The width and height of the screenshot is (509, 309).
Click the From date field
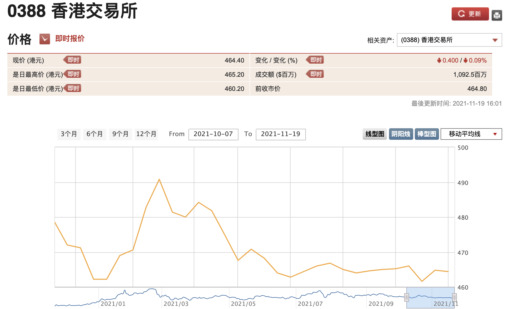(213, 134)
